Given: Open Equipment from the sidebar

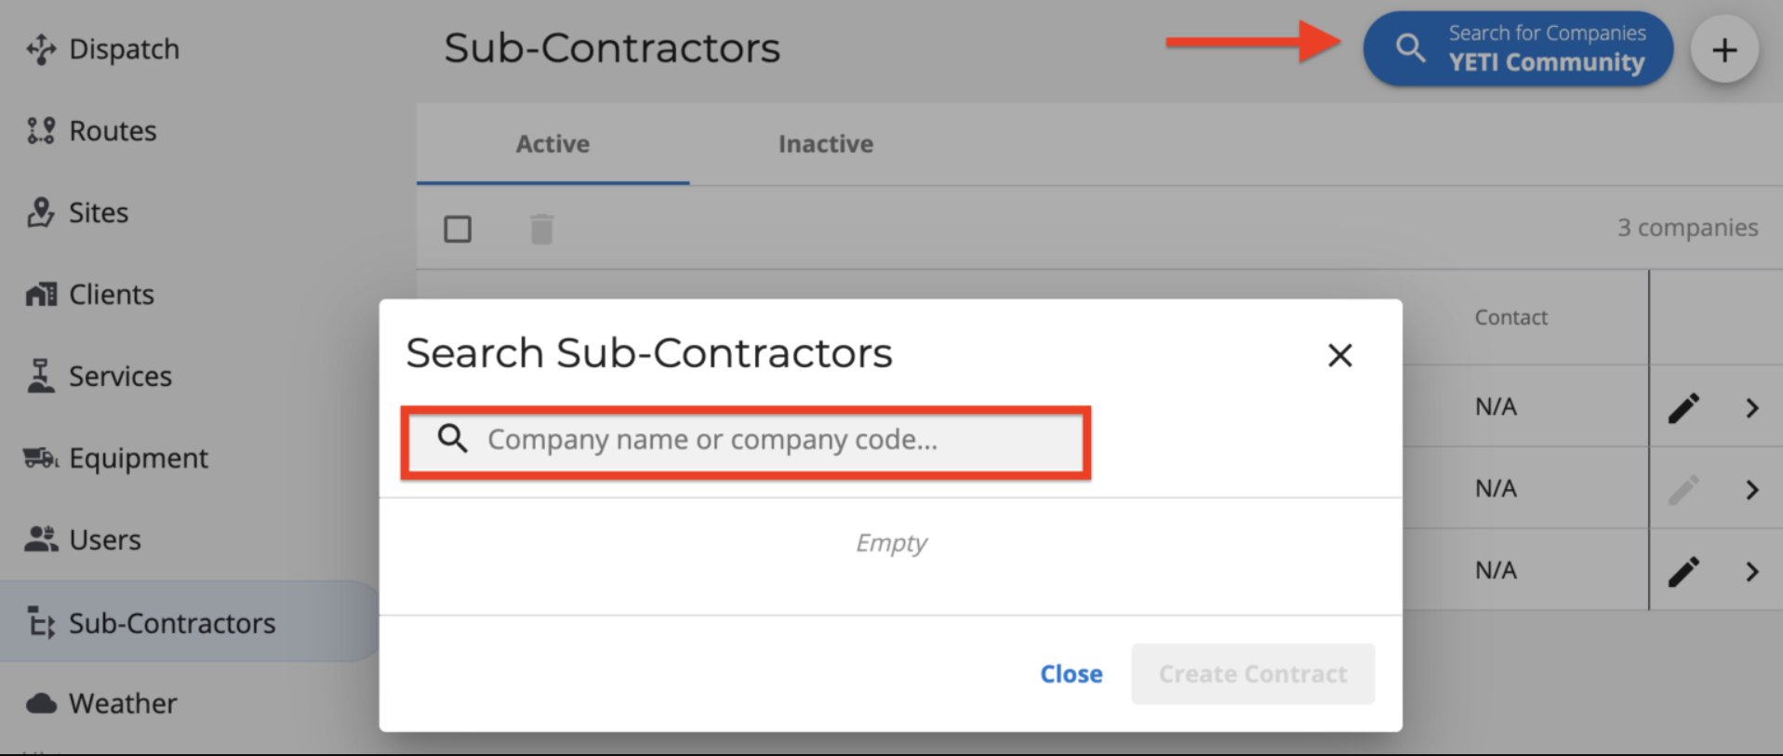Looking at the screenshot, I should pyautogui.click(x=116, y=458).
